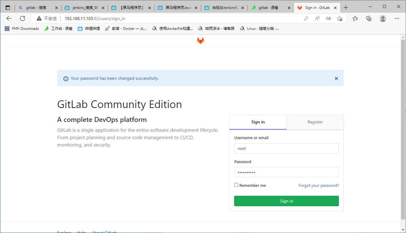Image resolution: width=406 pixels, height=233 pixels.
Task: Open 'Linux - 随笔分类' bookmark
Action: tap(259, 29)
